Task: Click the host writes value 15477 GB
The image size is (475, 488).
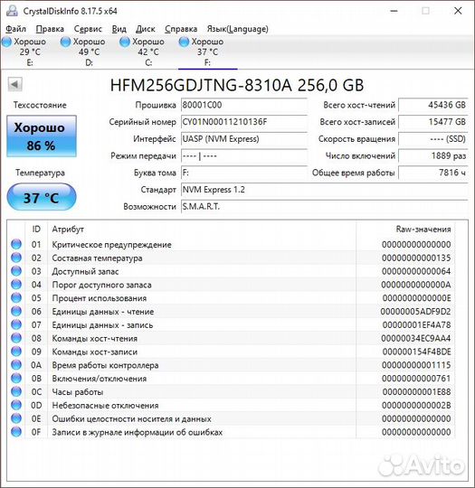Action: point(433,122)
